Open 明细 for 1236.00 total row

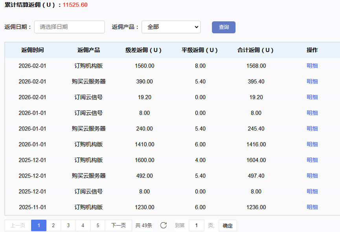tap(312, 207)
